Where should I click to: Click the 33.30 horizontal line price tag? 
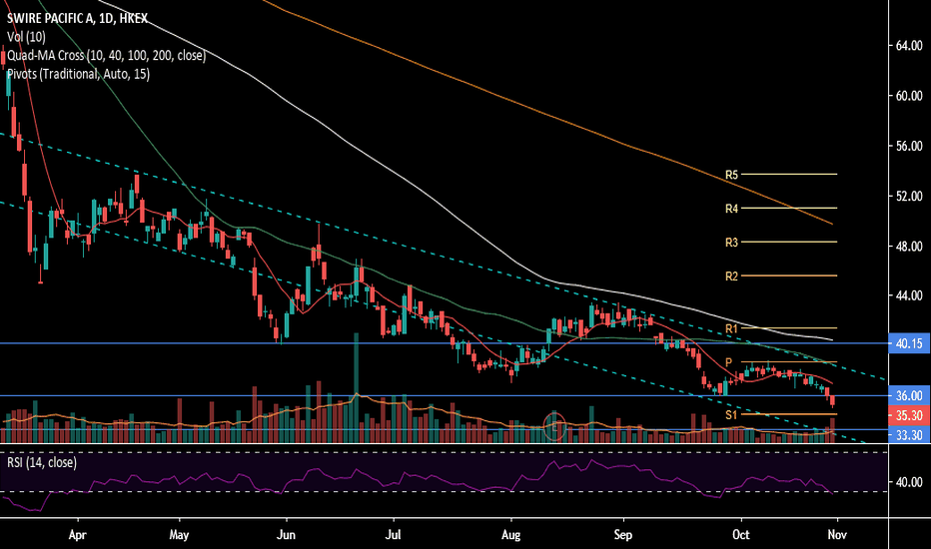pos(909,435)
